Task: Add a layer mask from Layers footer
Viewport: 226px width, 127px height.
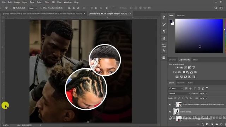Action: click(207, 124)
